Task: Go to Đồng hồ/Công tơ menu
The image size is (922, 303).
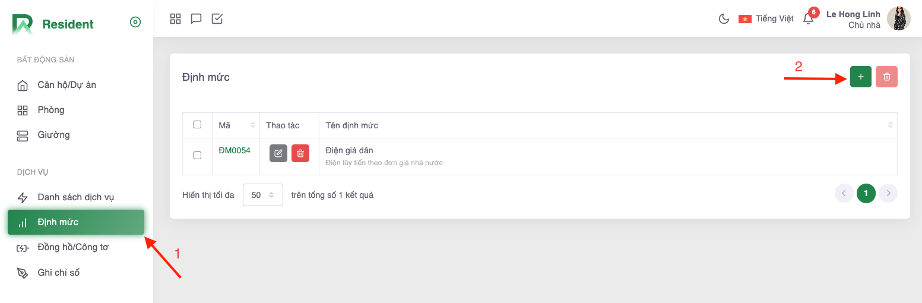Action: (72, 247)
